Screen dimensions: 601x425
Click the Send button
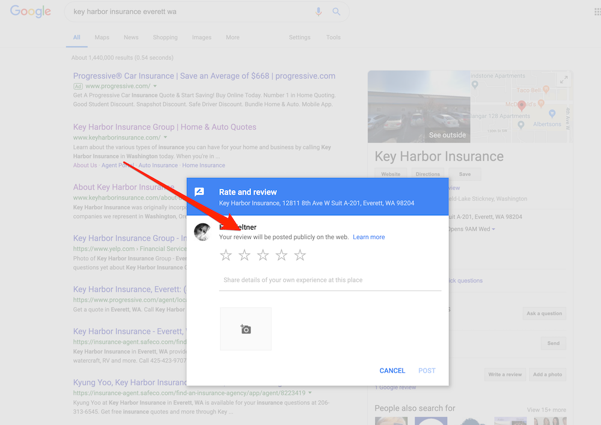[553, 343]
